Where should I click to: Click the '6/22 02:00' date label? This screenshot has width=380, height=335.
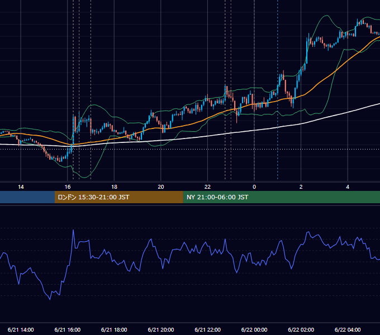coord(301,329)
